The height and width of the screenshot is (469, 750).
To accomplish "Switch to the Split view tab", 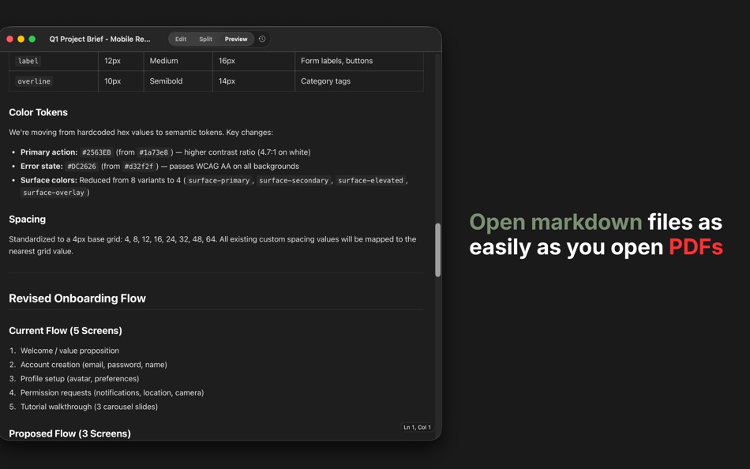I will coord(206,39).
